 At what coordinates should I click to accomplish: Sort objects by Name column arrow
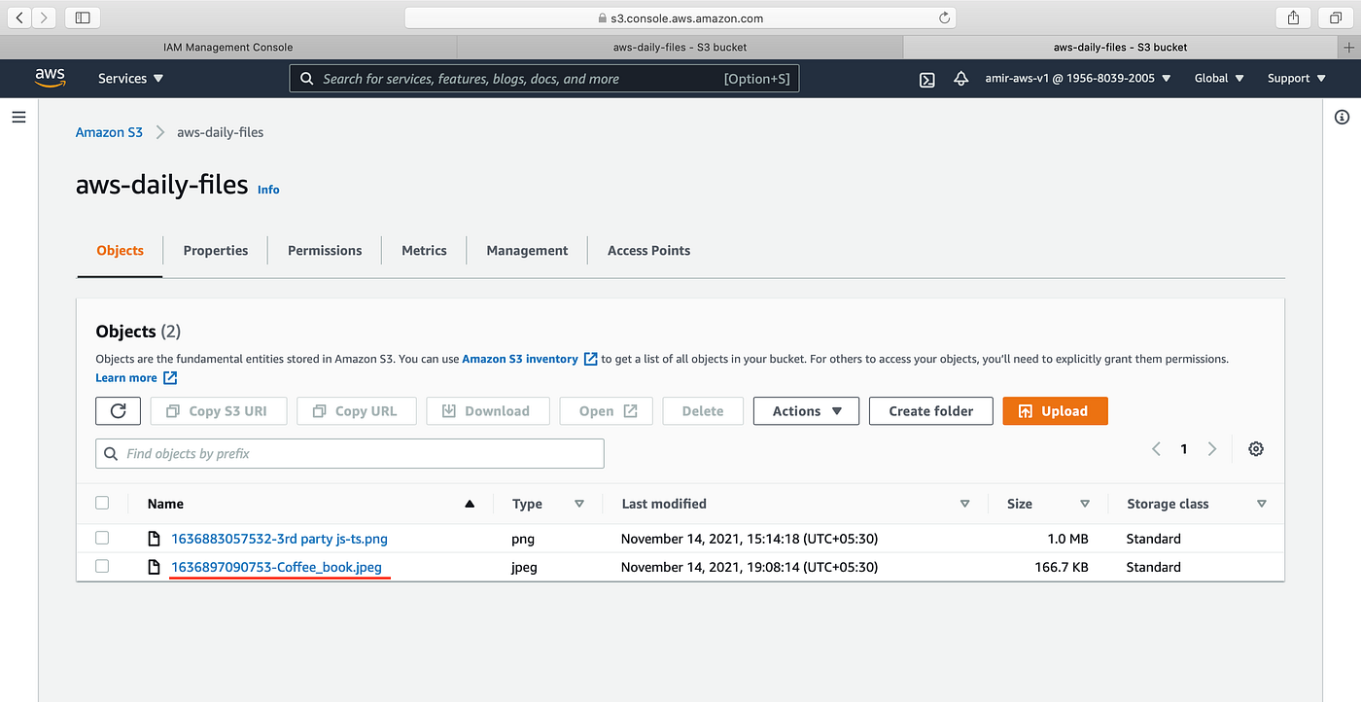(470, 504)
